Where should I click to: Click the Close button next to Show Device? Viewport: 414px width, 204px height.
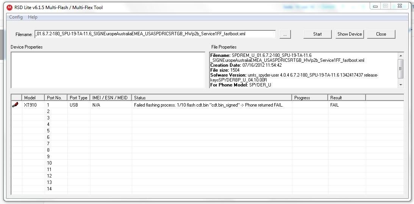381,34
